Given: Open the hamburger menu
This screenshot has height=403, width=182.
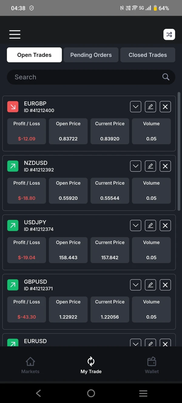Looking at the screenshot, I should point(15,34).
